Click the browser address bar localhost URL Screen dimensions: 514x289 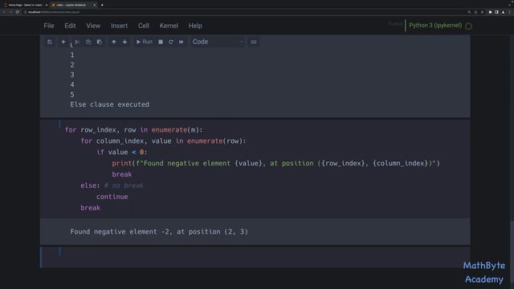tap(54, 12)
